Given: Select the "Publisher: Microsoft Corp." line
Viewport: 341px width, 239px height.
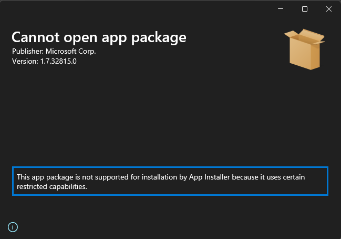Looking at the screenshot, I should [54, 52].
